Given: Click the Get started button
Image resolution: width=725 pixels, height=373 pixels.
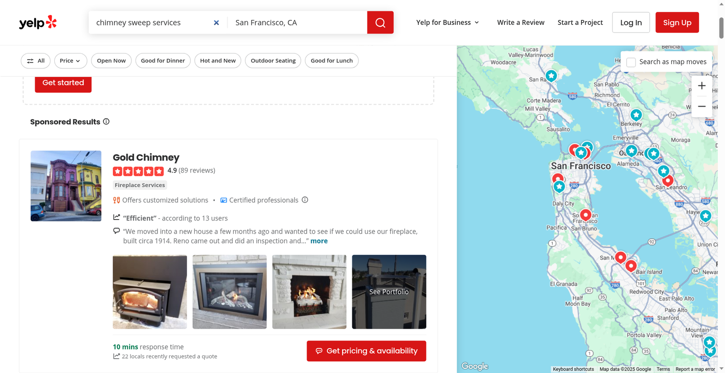Looking at the screenshot, I should tap(63, 83).
